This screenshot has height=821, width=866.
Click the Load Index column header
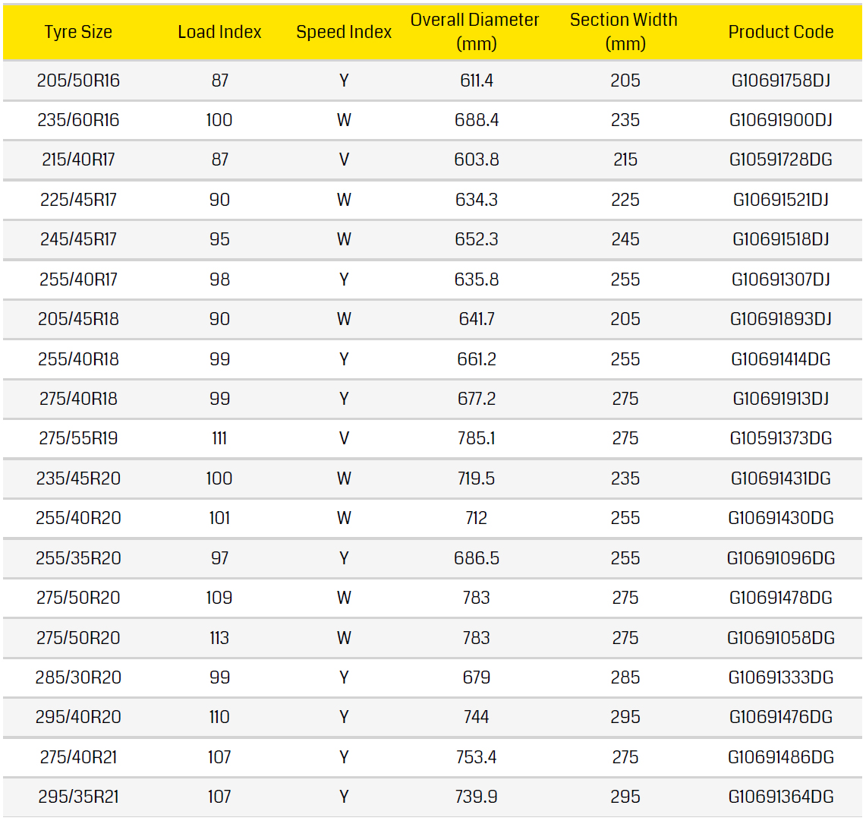point(219,32)
